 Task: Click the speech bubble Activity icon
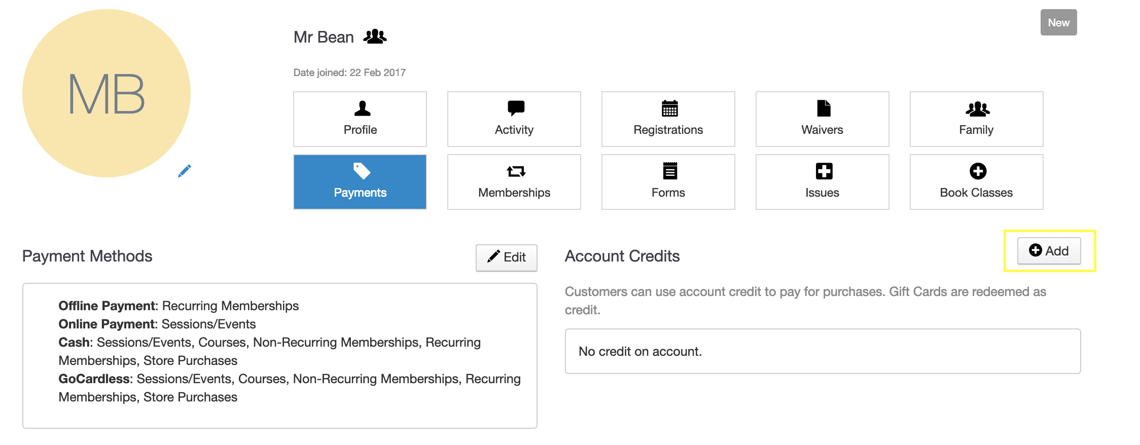click(x=516, y=108)
